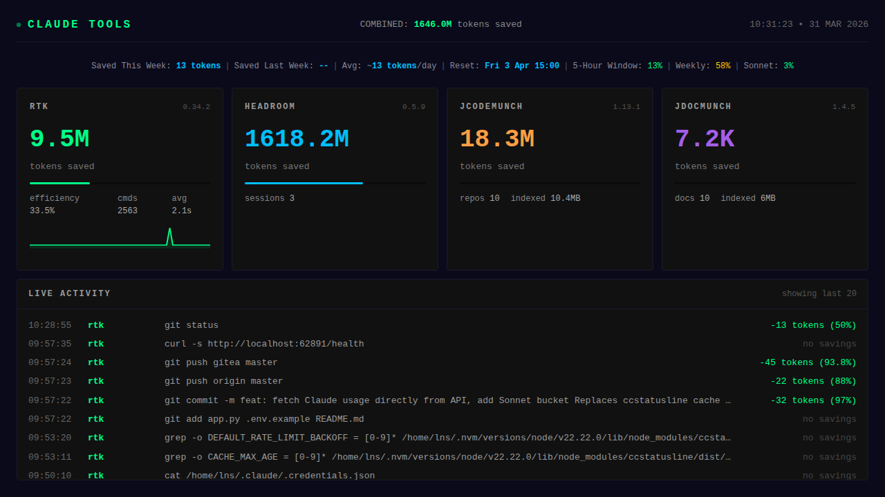Select the 'git status' command row
The width and height of the screenshot is (885, 497).
(x=442, y=326)
